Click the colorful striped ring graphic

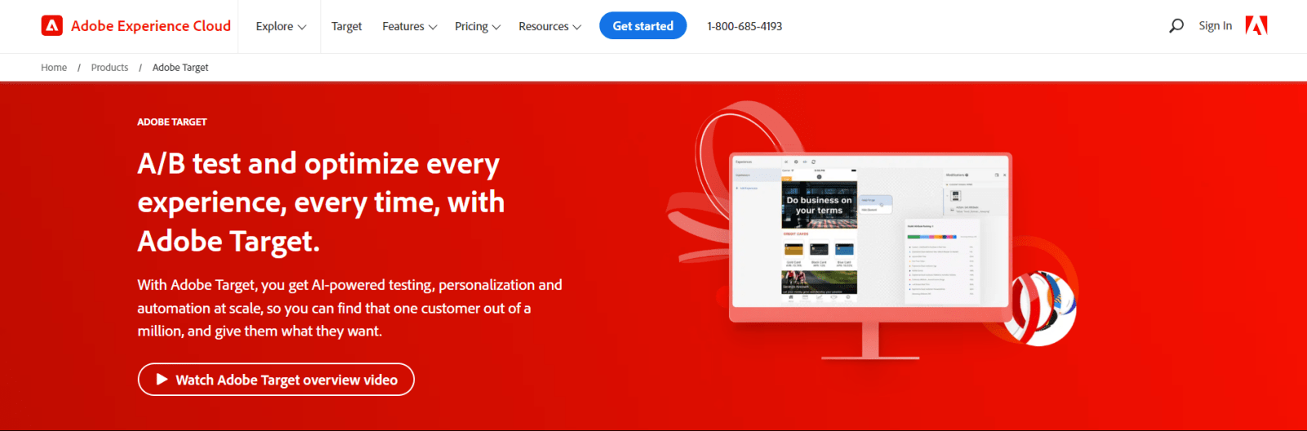pyautogui.click(x=1040, y=307)
